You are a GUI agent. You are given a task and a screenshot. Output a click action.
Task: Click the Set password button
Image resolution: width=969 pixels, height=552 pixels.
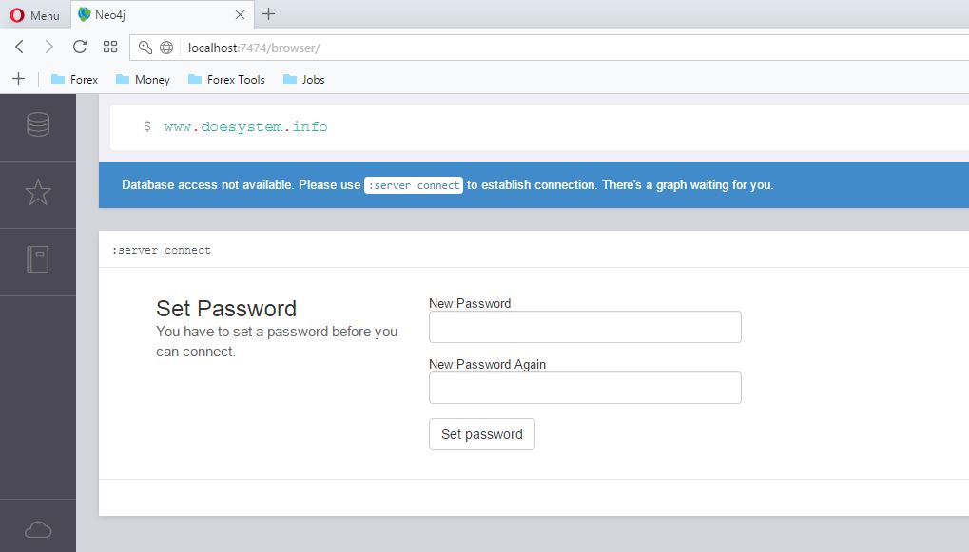[482, 434]
